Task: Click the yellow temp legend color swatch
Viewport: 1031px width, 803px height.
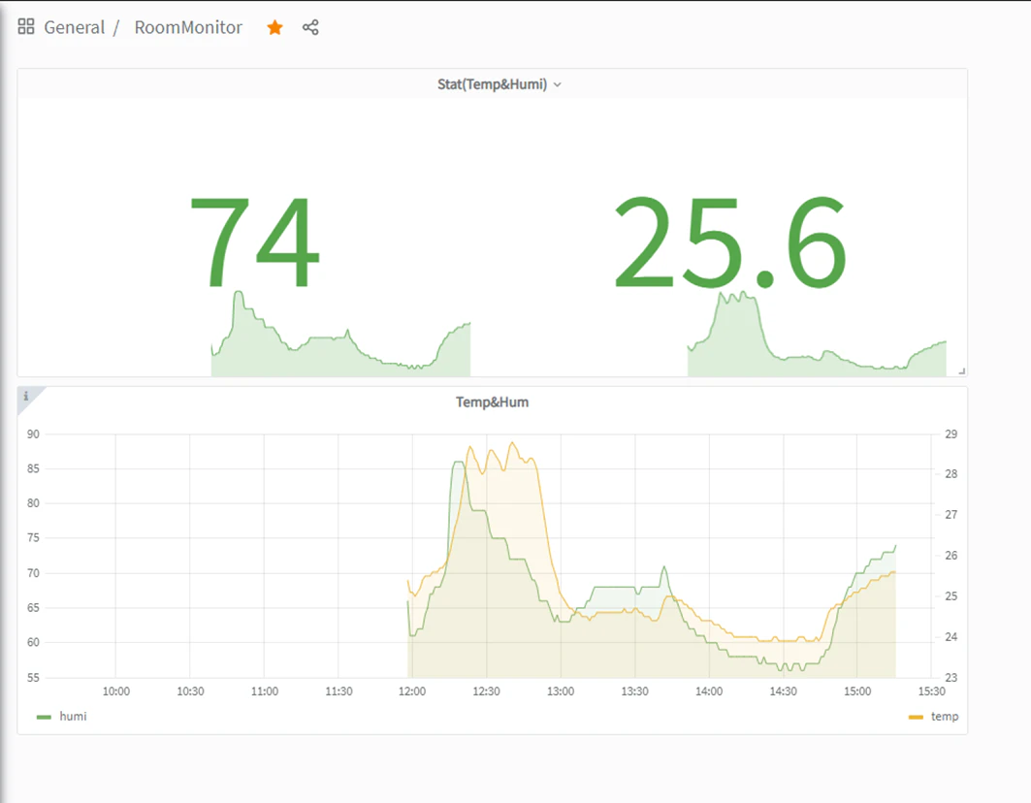Action: point(916,717)
